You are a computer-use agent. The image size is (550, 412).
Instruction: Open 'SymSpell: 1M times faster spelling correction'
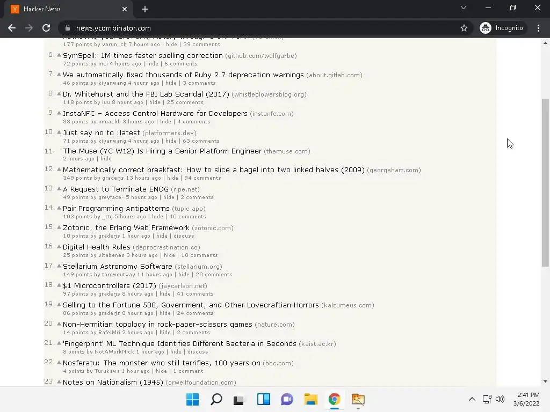[x=143, y=55]
